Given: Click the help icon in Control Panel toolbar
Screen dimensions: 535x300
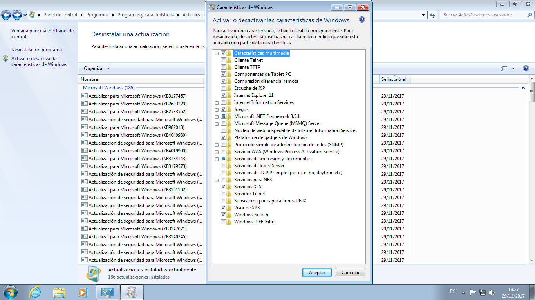Looking at the screenshot, I should click(x=526, y=68).
